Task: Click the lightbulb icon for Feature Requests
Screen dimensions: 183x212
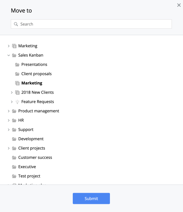Action: [x=17, y=102]
